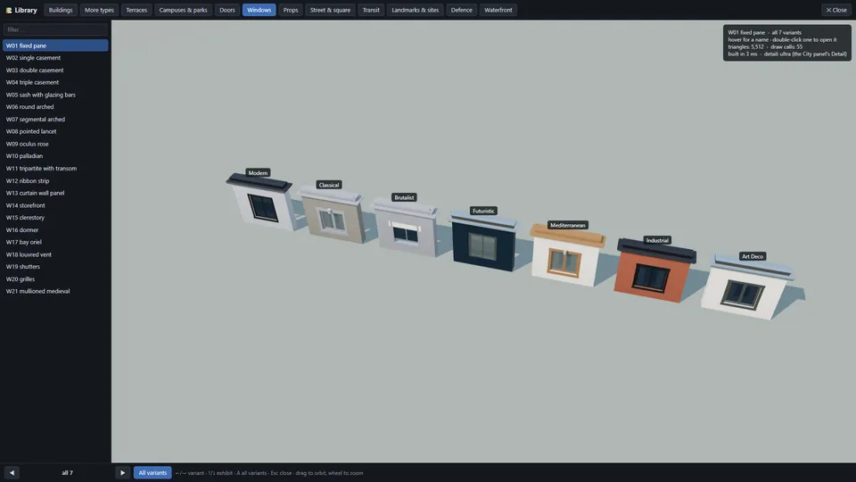This screenshot has width=856, height=482.
Task: Select the Buildings category tab
Action: (61, 10)
